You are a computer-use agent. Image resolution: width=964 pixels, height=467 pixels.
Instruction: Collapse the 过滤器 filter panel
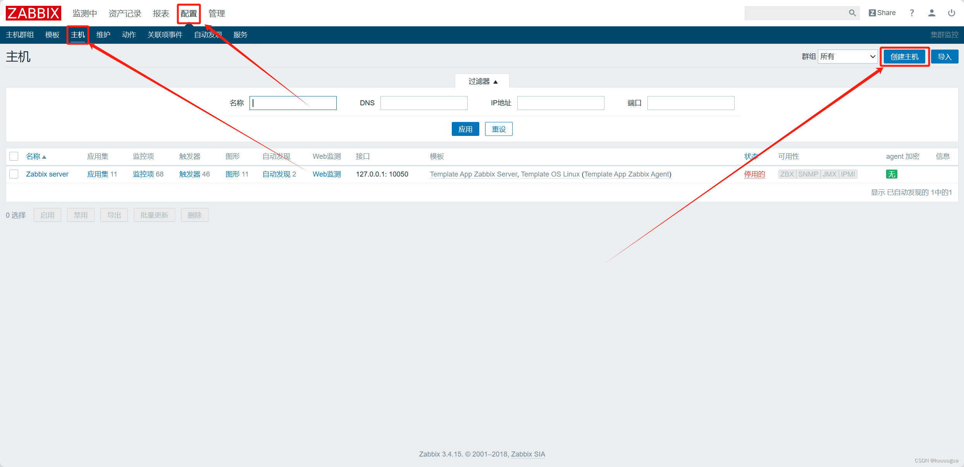482,81
